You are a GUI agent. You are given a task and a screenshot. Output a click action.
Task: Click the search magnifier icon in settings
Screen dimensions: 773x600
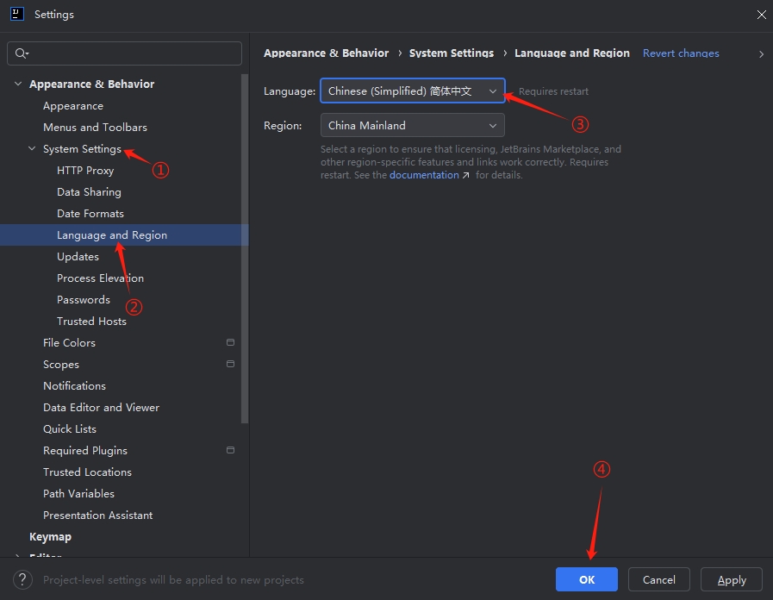click(x=21, y=53)
